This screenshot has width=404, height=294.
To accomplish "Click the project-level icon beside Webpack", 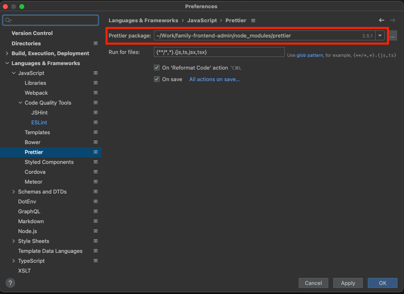I will tap(95, 93).
